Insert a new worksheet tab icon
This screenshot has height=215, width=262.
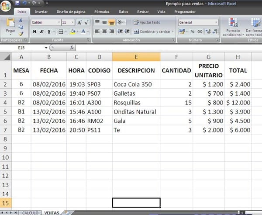67,213
